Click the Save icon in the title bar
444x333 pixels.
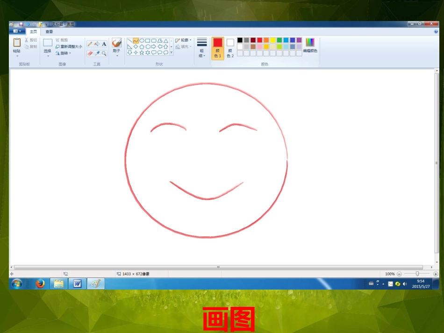[21, 24]
